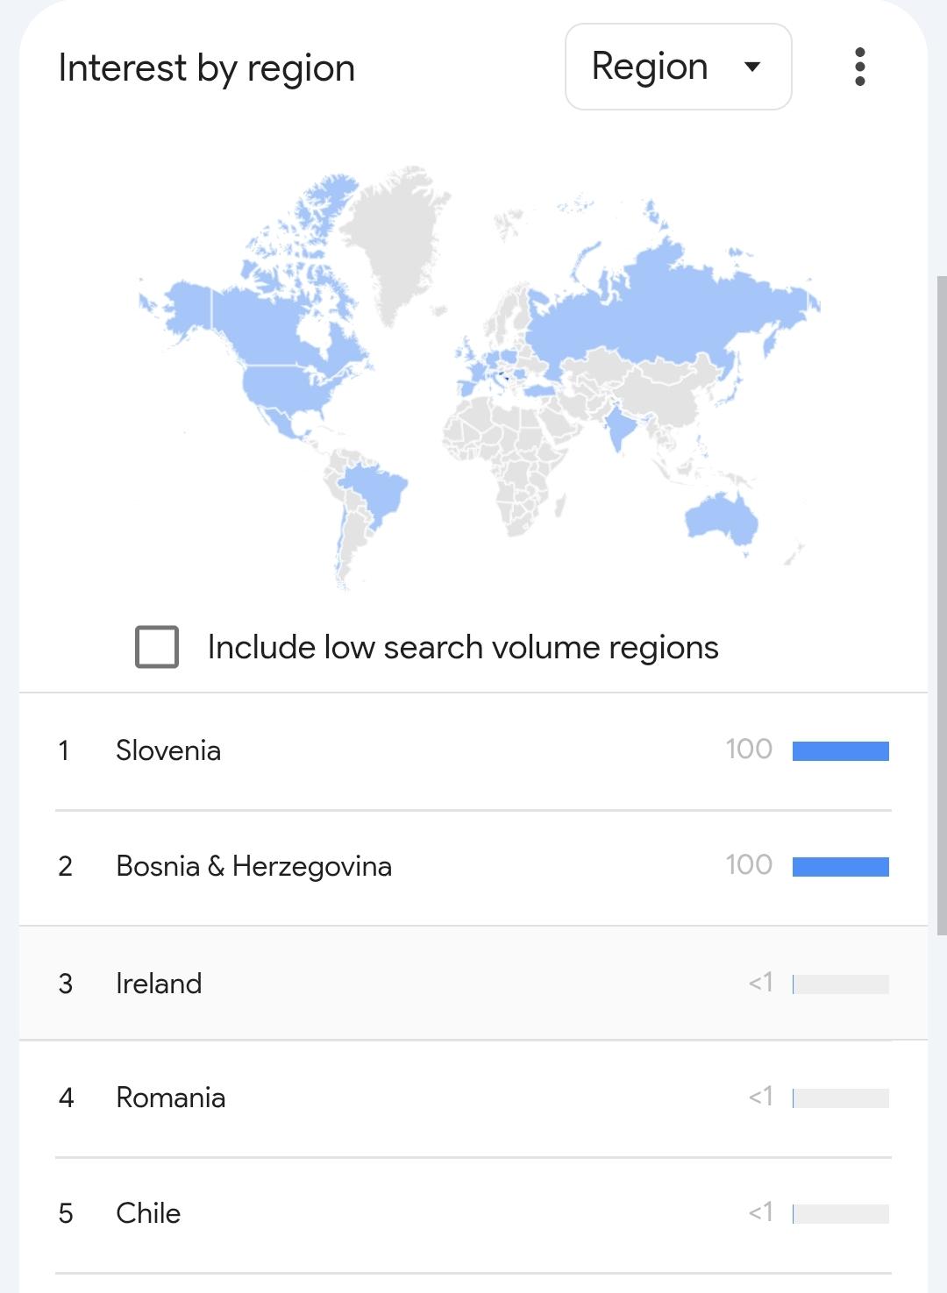
Task: Click Ireland's gray interest bar
Action: coord(840,984)
